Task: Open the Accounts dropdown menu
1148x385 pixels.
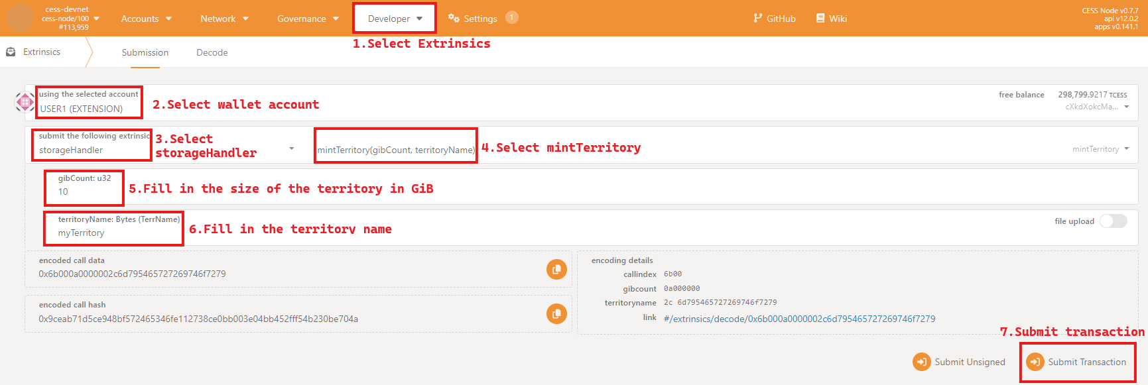Action: click(147, 19)
